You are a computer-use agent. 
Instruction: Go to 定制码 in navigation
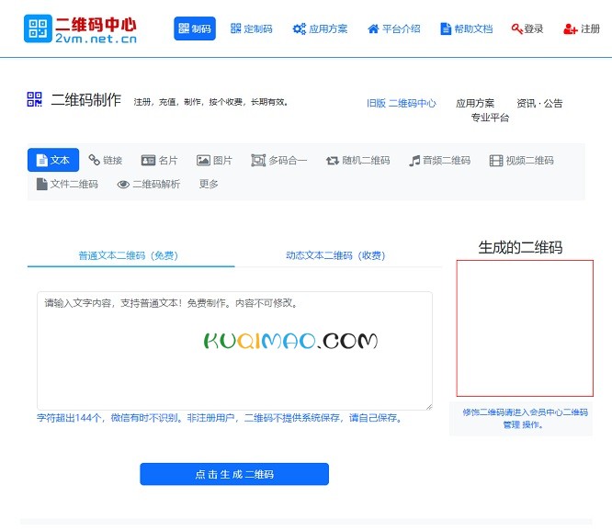[x=252, y=28]
